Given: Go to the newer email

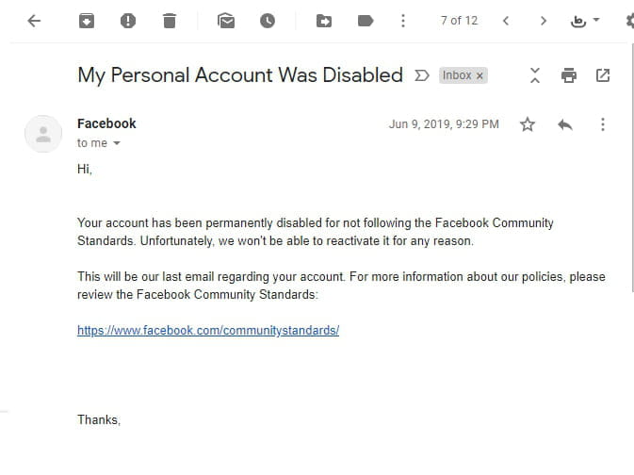Looking at the screenshot, I should pos(506,21).
